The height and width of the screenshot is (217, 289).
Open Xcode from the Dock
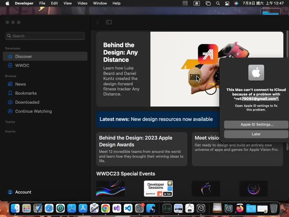(151, 209)
